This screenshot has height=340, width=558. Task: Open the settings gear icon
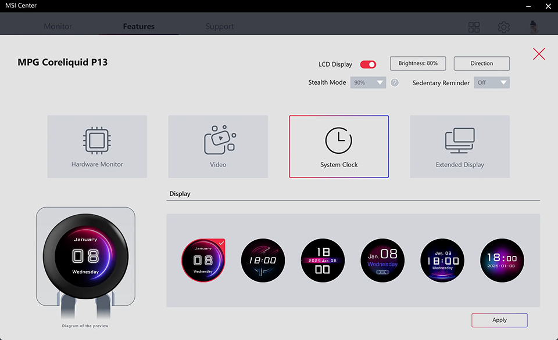(503, 27)
